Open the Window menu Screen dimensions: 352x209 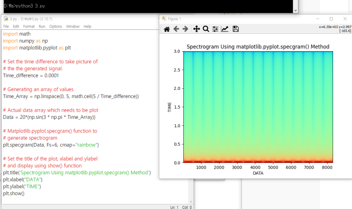click(73, 27)
